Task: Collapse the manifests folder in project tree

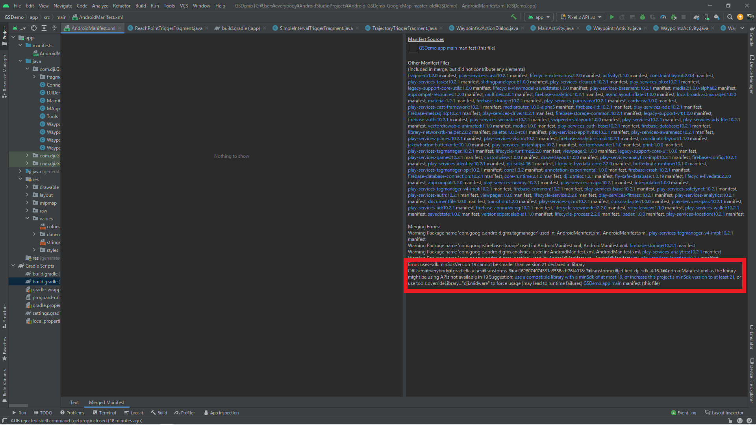Action: click(20, 45)
